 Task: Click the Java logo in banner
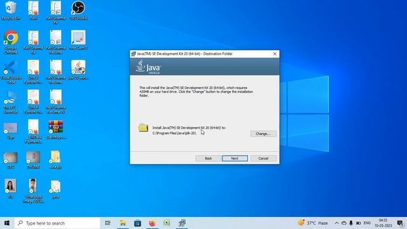[x=148, y=67]
